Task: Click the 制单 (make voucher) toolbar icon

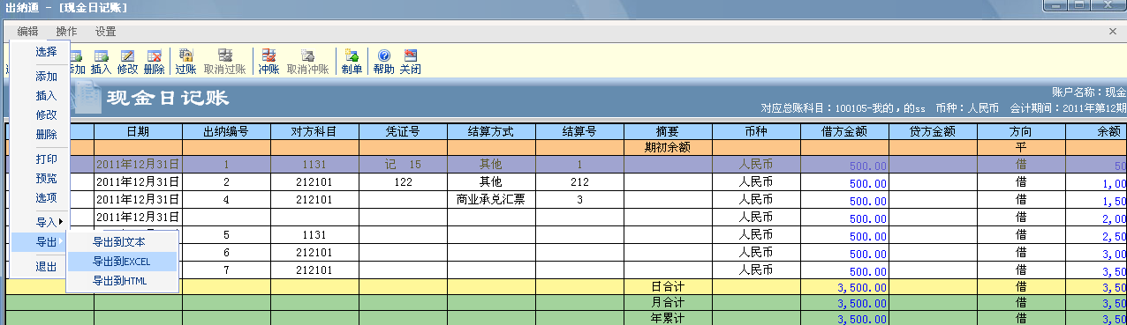Action: tap(352, 62)
